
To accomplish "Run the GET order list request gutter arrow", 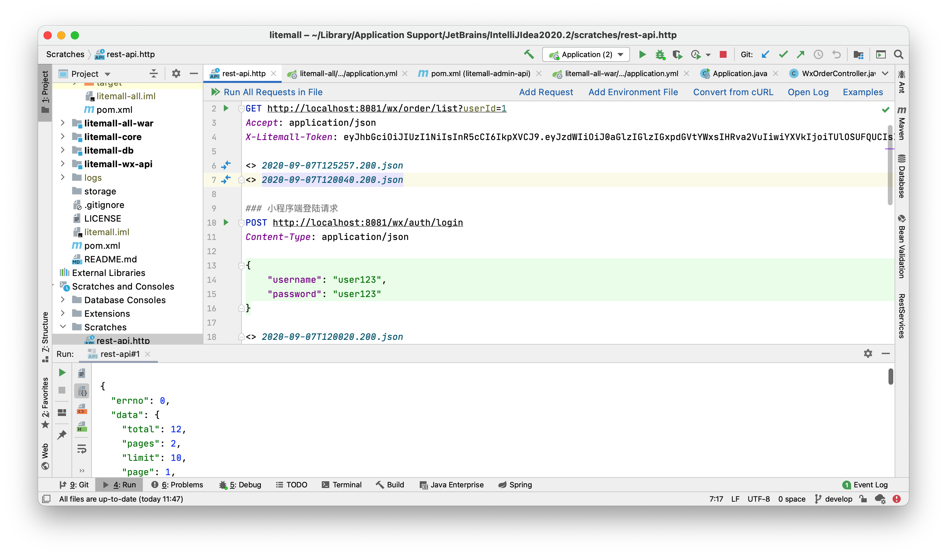I will (226, 108).
